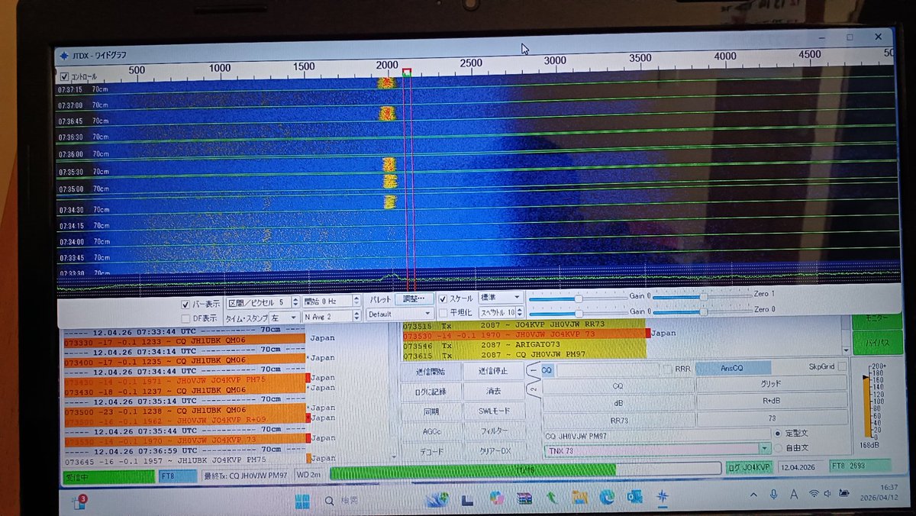Toggle the スケール checkbox

coord(443,298)
